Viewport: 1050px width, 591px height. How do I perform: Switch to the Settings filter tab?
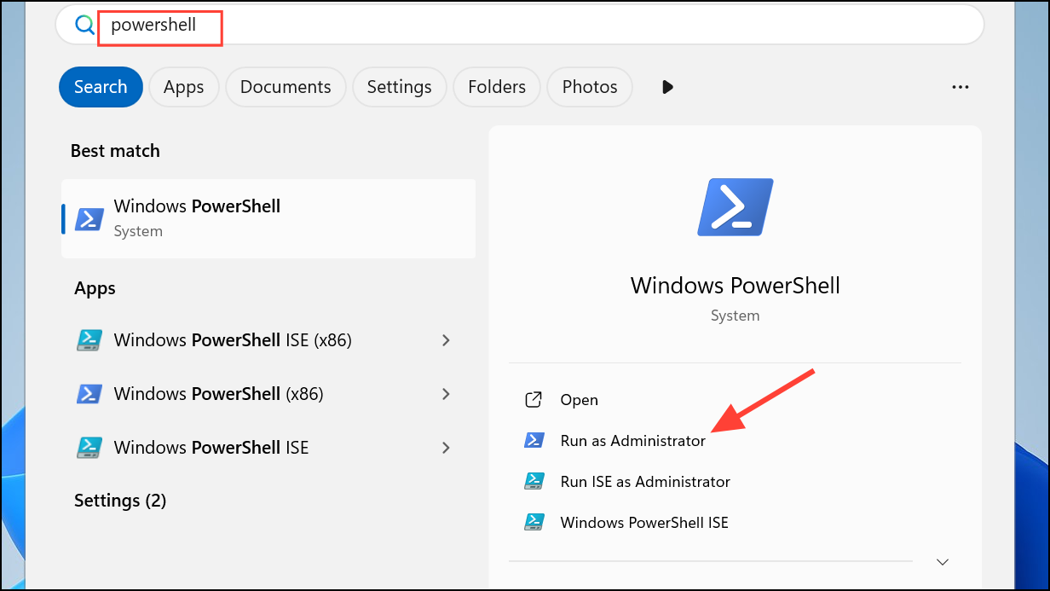[400, 87]
